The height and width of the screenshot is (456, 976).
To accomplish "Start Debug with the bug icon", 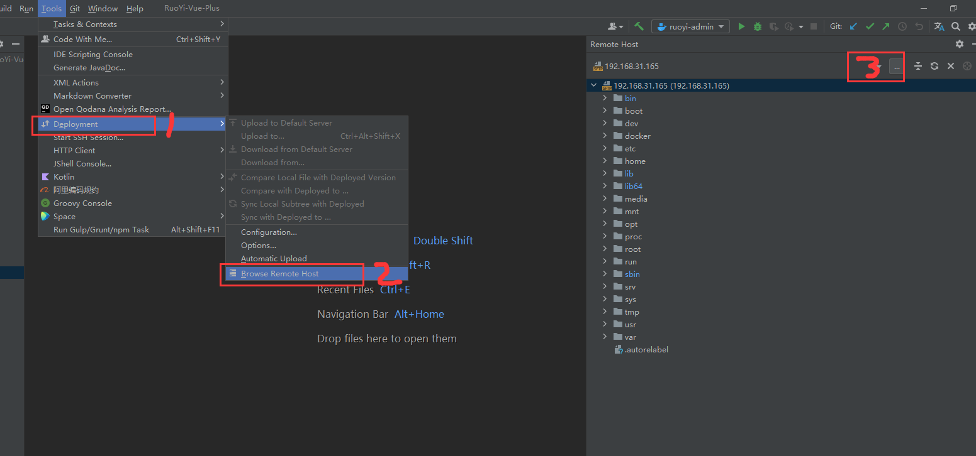I will click(x=758, y=26).
